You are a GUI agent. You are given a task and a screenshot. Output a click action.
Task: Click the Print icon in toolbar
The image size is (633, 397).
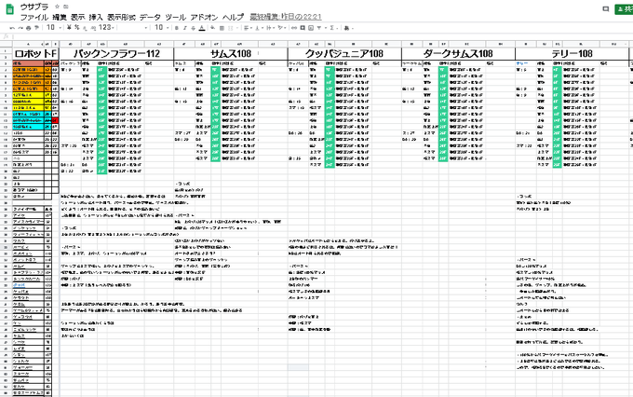pyautogui.click(x=28, y=28)
